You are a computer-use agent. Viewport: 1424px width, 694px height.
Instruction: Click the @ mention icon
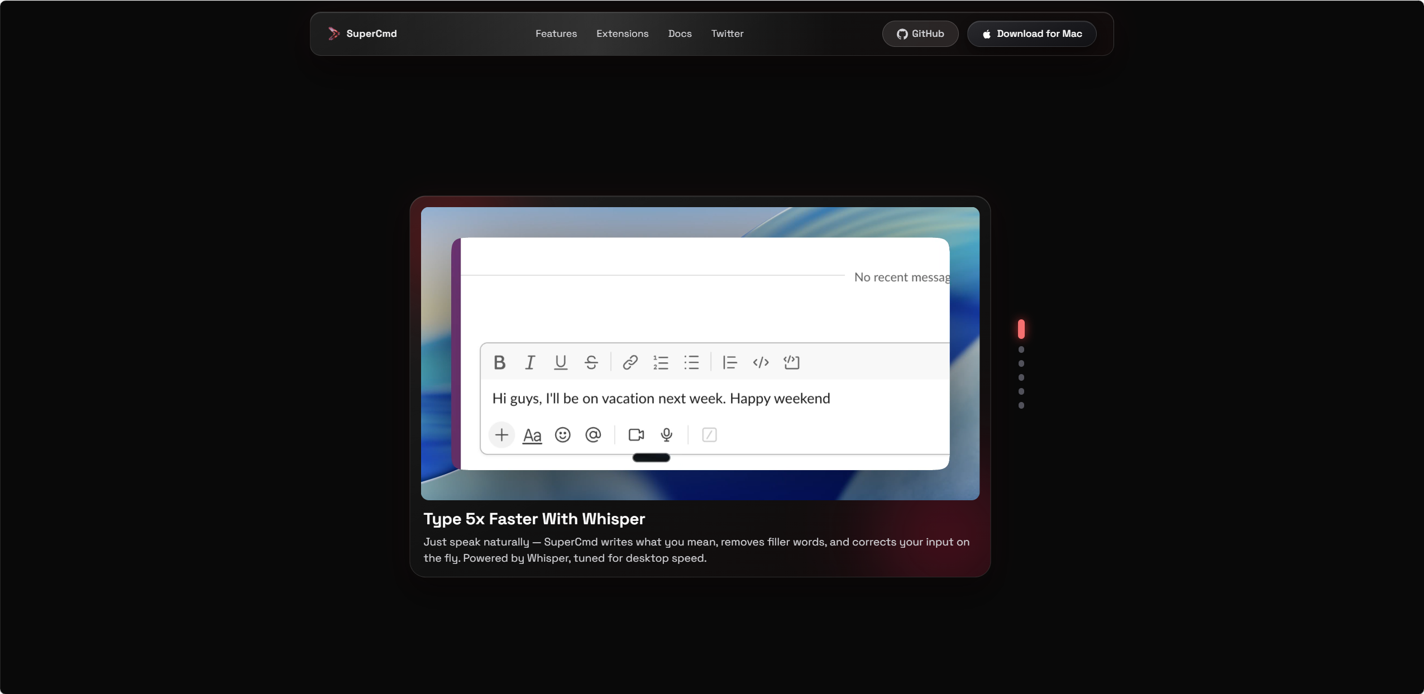click(593, 435)
